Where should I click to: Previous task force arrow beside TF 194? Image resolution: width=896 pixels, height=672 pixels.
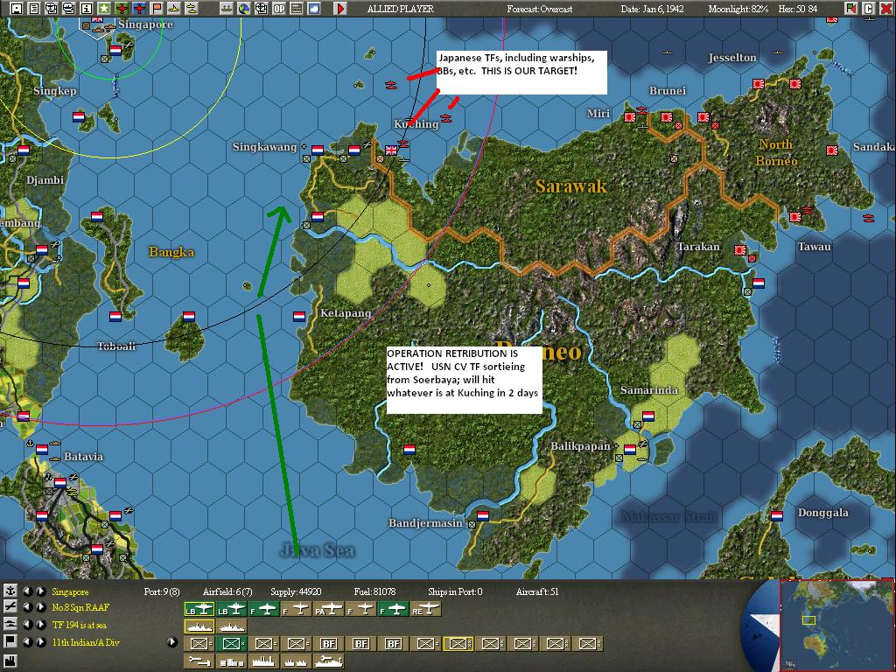click(27, 625)
